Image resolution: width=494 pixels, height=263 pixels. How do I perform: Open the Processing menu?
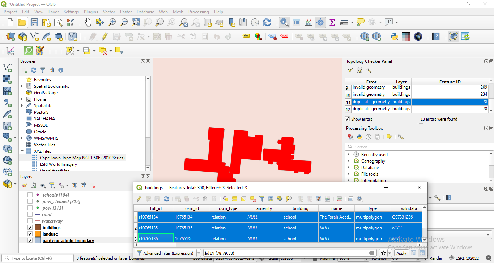(199, 12)
